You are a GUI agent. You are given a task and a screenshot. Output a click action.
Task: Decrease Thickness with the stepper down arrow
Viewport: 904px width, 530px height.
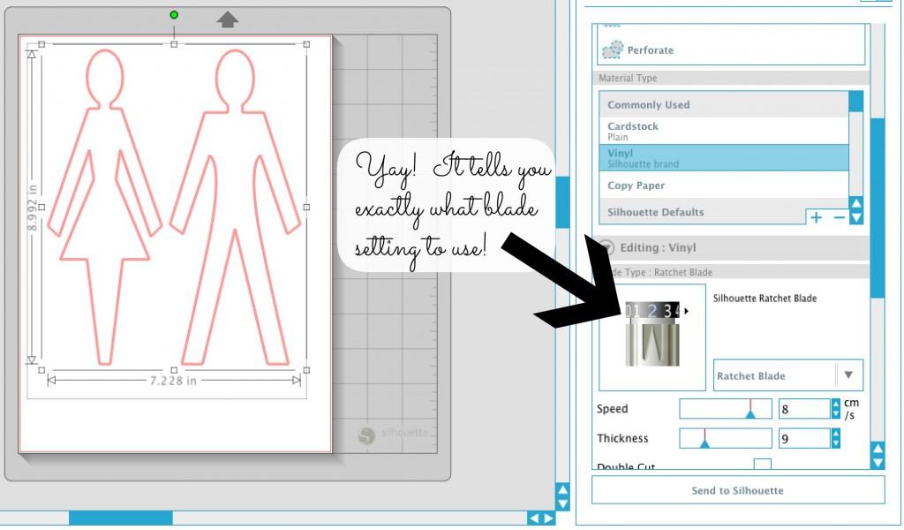[836, 443]
